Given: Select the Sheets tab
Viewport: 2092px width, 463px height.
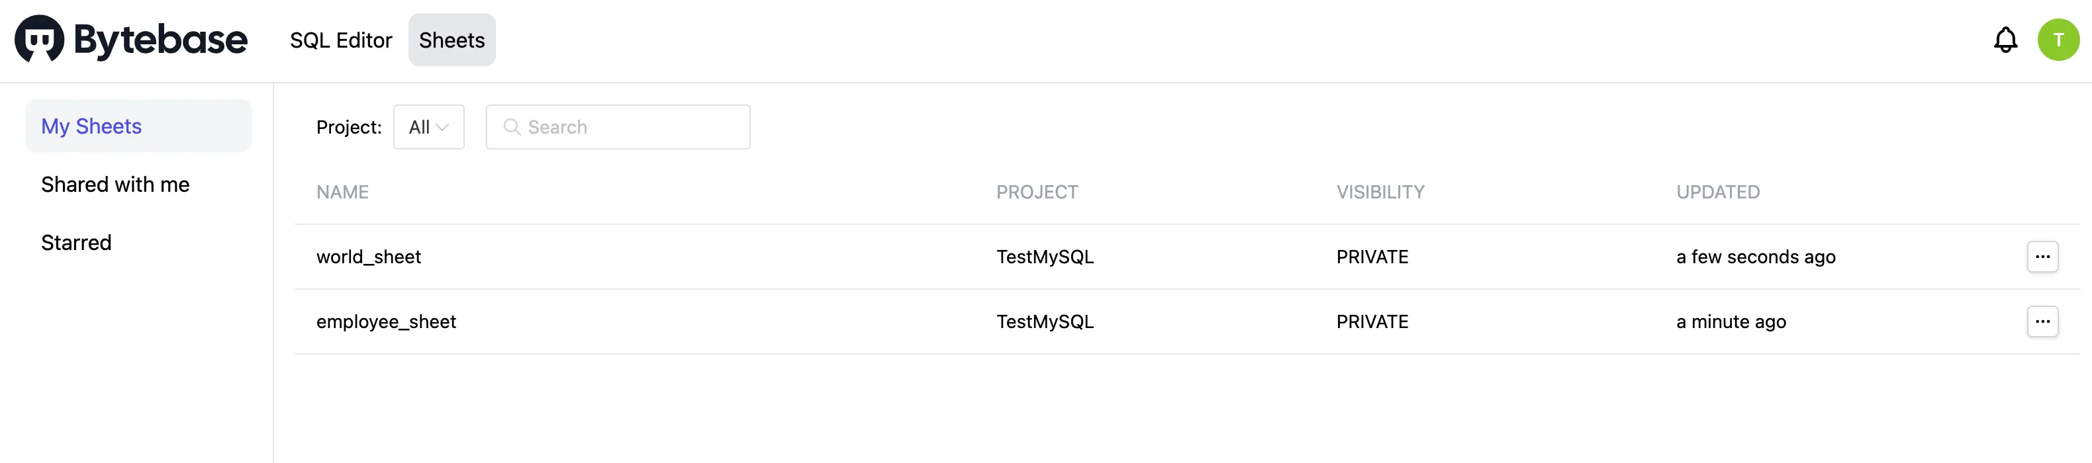Looking at the screenshot, I should point(452,40).
